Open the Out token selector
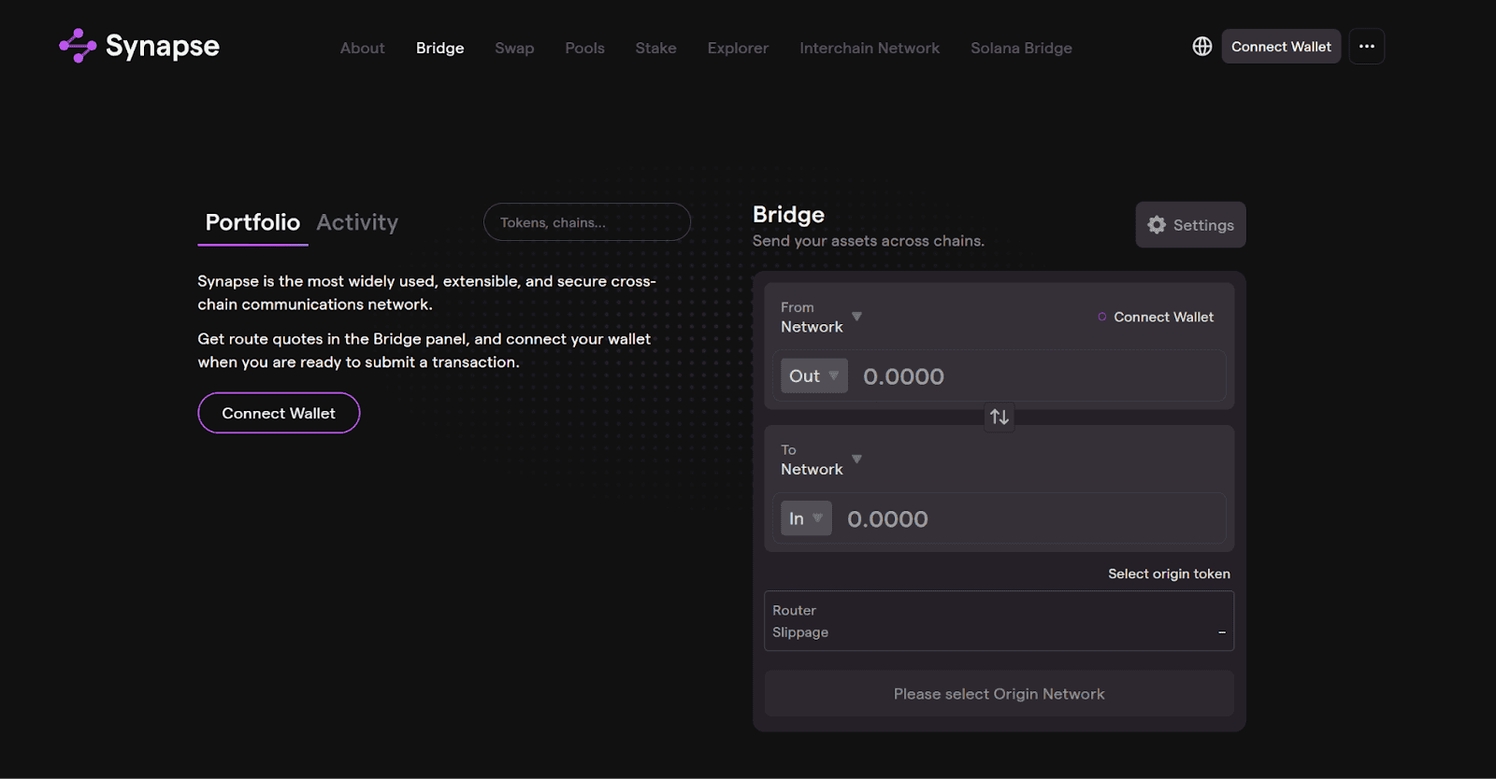Image resolution: width=1496 pixels, height=779 pixels. click(814, 375)
